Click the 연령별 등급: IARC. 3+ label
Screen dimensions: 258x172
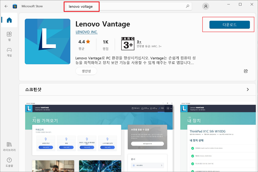pos(149,46)
